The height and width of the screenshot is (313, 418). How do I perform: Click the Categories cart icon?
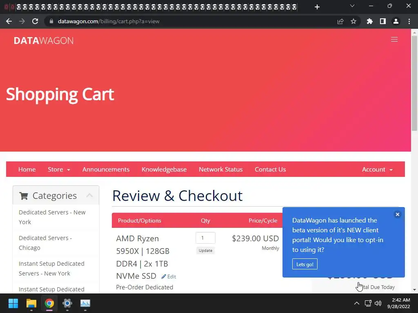24,196
